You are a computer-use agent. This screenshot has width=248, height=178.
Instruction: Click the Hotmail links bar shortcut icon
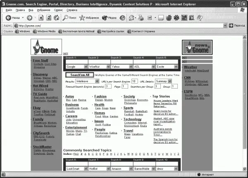pos(60,31)
